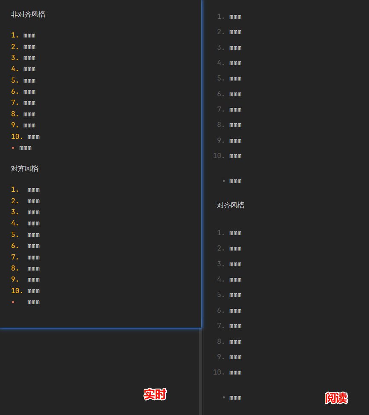Click the red "阅读" label
Image resolution: width=369 pixels, height=415 pixels.
[336, 398]
